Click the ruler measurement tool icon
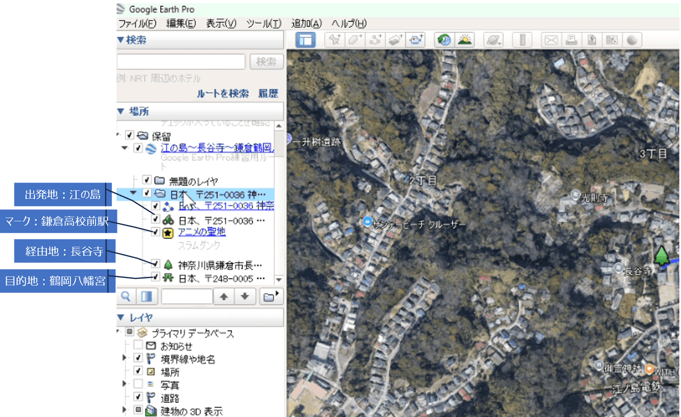The width and height of the screenshot is (681, 417). 522,40
